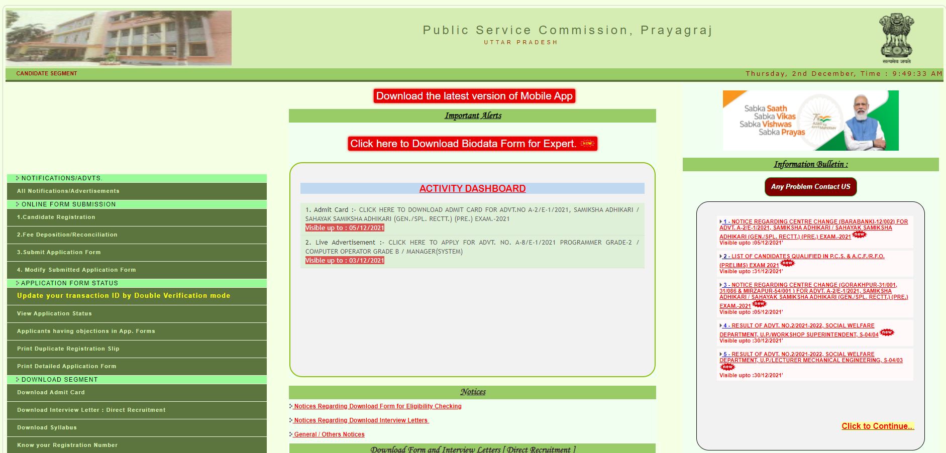Open result for Lecturer Mechanical Engineering S-04/03

coord(811,357)
